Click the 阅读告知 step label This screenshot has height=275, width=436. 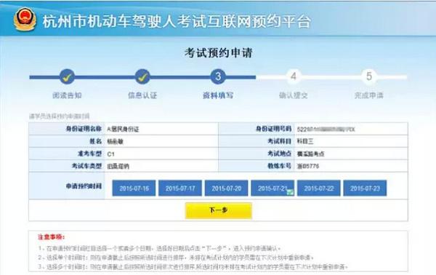click(67, 95)
